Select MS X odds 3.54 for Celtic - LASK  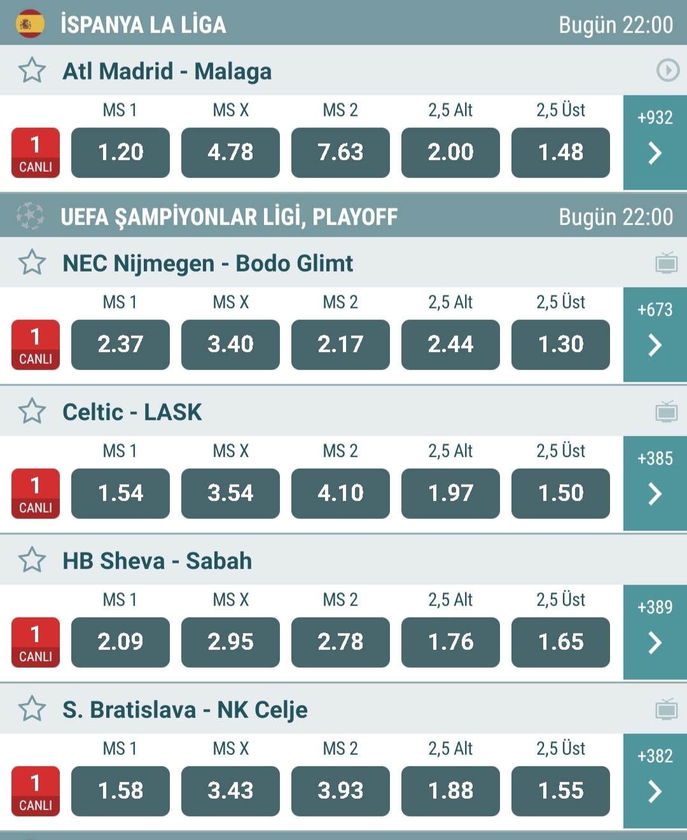(x=230, y=493)
